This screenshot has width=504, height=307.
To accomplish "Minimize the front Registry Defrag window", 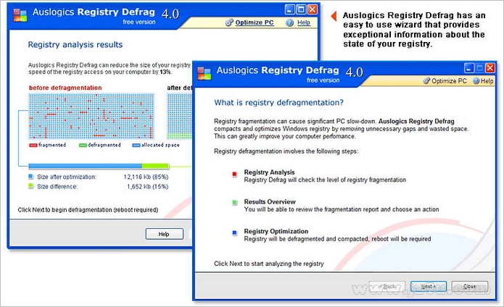I will [469, 68].
